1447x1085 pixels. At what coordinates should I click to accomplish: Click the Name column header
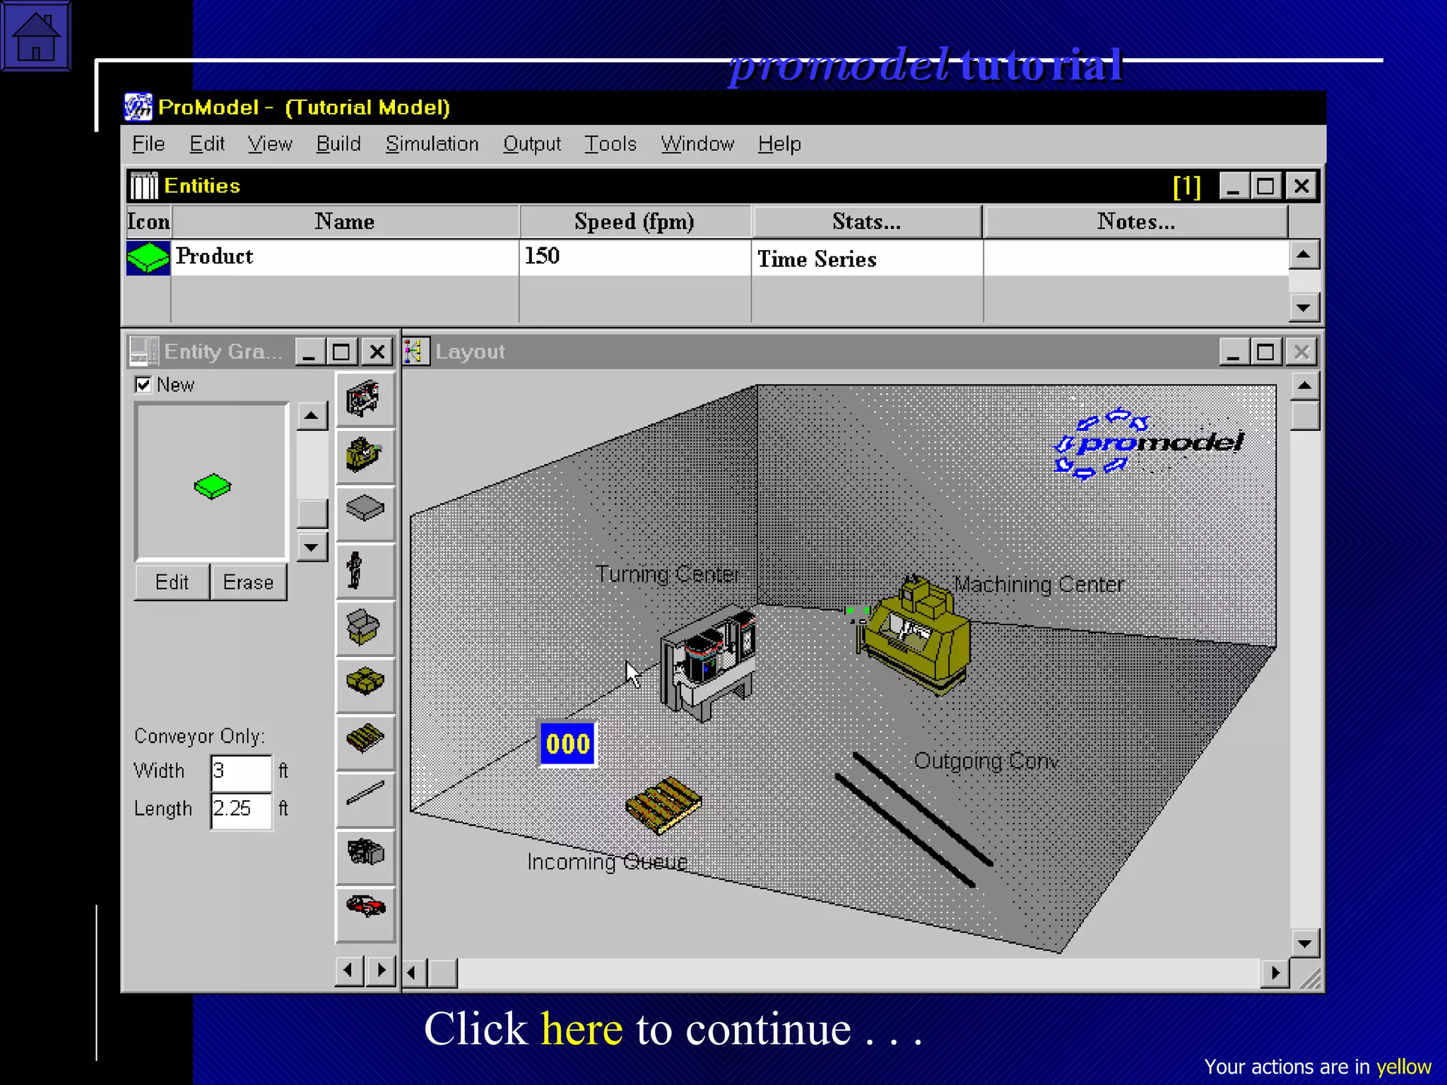tap(345, 222)
